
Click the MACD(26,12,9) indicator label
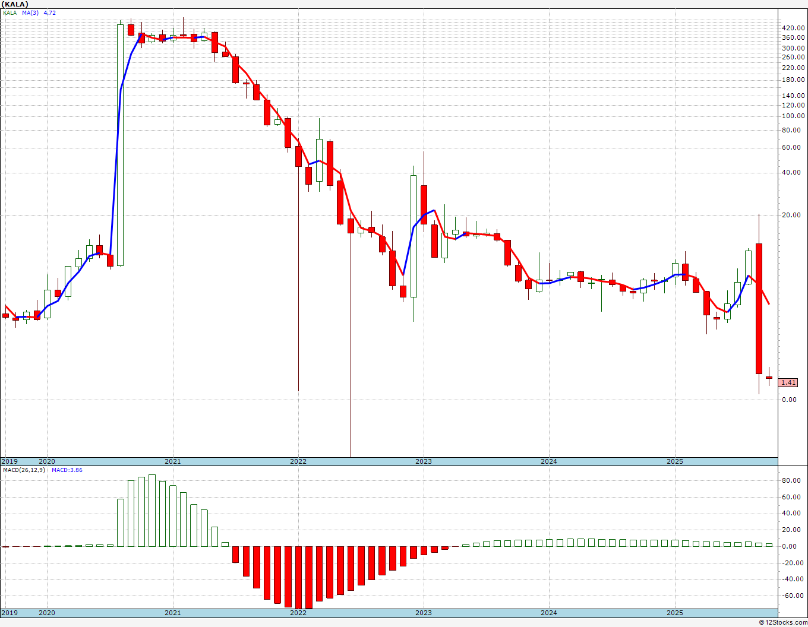coord(24,470)
